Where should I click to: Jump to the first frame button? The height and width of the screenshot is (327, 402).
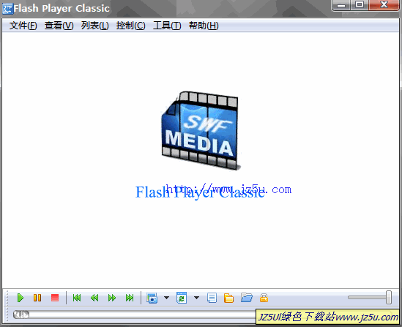77,298
